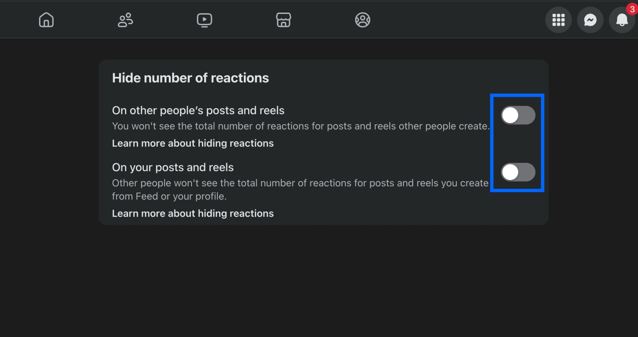
Task: Select the Friends icon
Action: tap(125, 19)
